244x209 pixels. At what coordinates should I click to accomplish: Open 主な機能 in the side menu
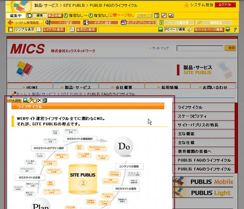(204, 134)
